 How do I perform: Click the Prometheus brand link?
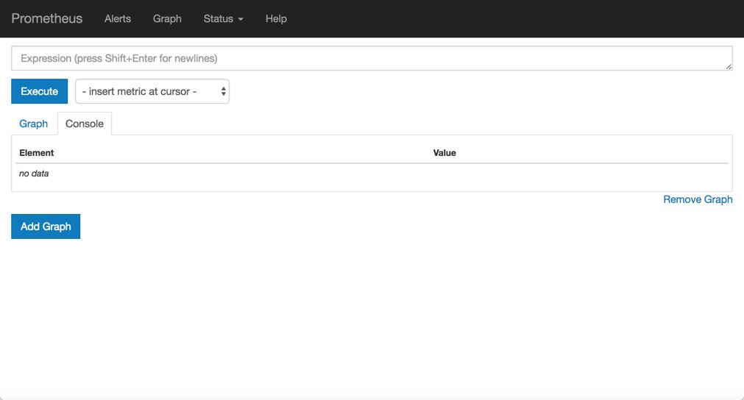[x=46, y=18]
